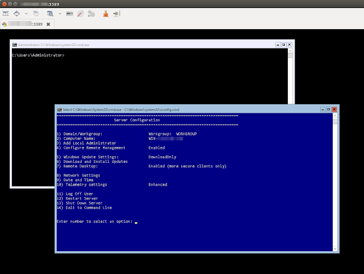Open the scaling options dropdown arrow

click(x=60, y=13)
